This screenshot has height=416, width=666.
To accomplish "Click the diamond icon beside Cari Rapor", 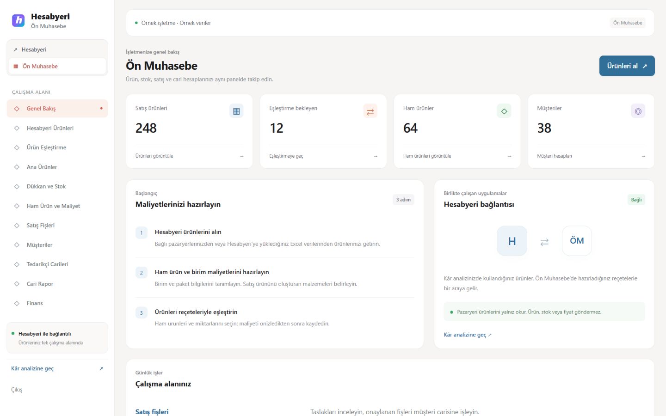I will pos(17,284).
